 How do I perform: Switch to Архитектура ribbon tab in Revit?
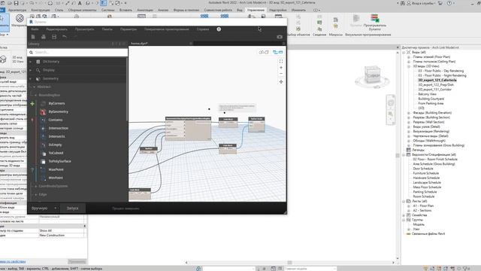17,10
